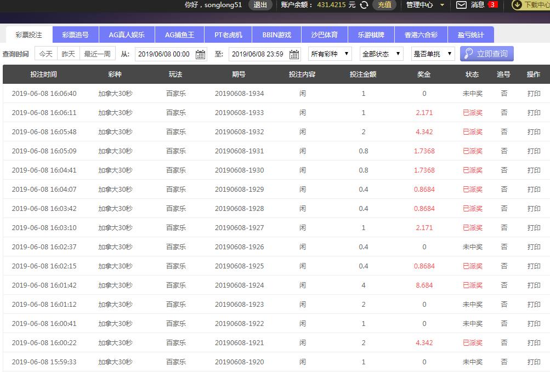Viewport: 550px width, 372px height.
Task: Click 打印 for period 20190608-1934
Action: [x=534, y=94]
